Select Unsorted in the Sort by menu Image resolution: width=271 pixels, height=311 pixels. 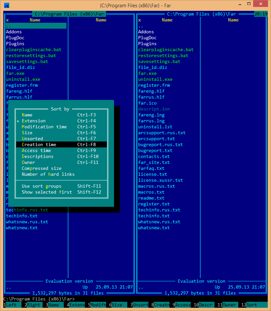coord(61,139)
